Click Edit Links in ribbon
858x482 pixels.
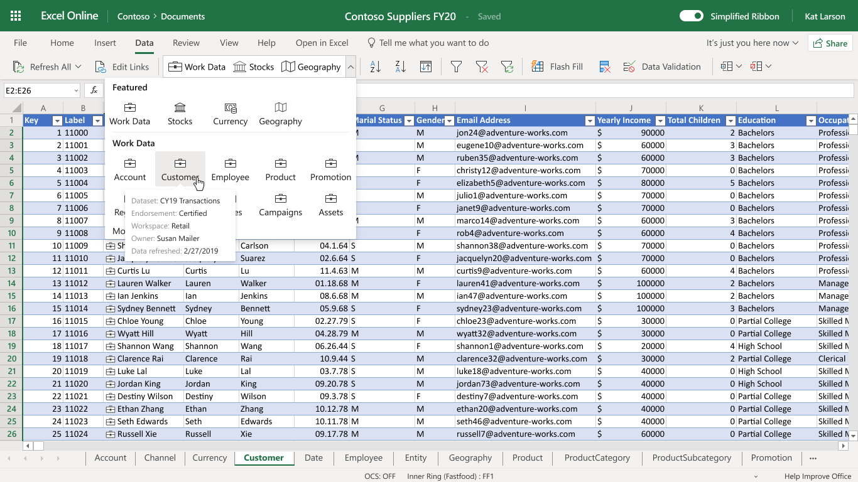pyautogui.click(x=122, y=67)
